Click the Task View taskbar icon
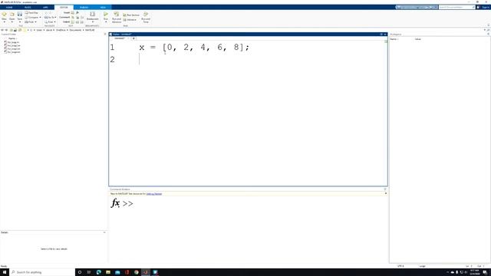This screenshot has width=491, height=276. [x=89, y=272]
